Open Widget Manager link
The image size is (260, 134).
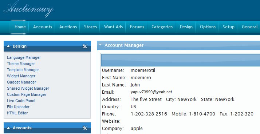21,76
